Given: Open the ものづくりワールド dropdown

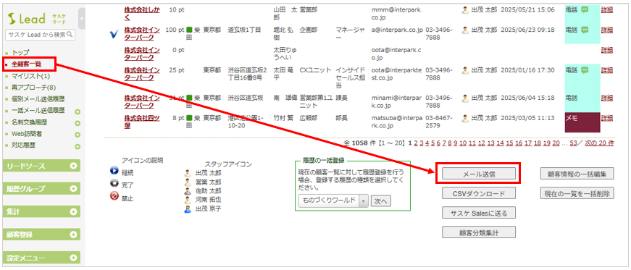Looking at the screenshot, I should click(x=333, y=201).
